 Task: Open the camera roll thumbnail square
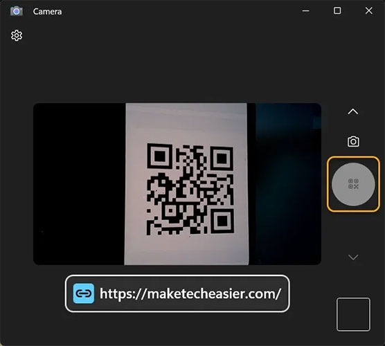[x=353, y=314]
